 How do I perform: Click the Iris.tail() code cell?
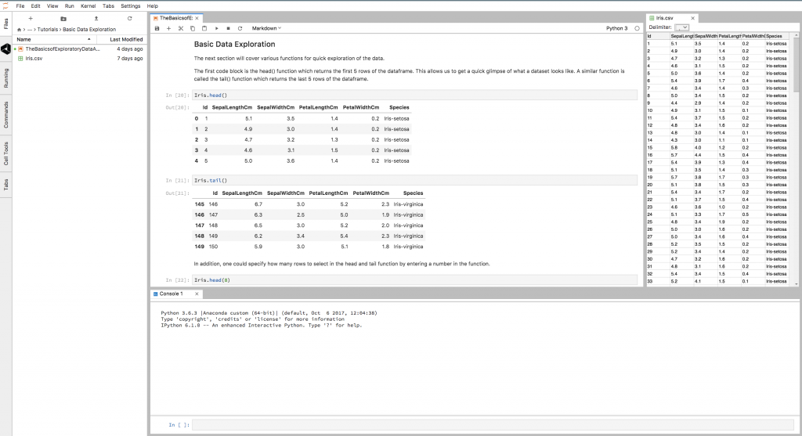point(415,181)
